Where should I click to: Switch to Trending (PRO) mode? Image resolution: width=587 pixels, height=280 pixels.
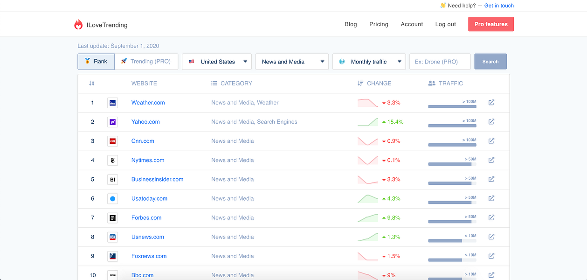click(x=146, y=62)
